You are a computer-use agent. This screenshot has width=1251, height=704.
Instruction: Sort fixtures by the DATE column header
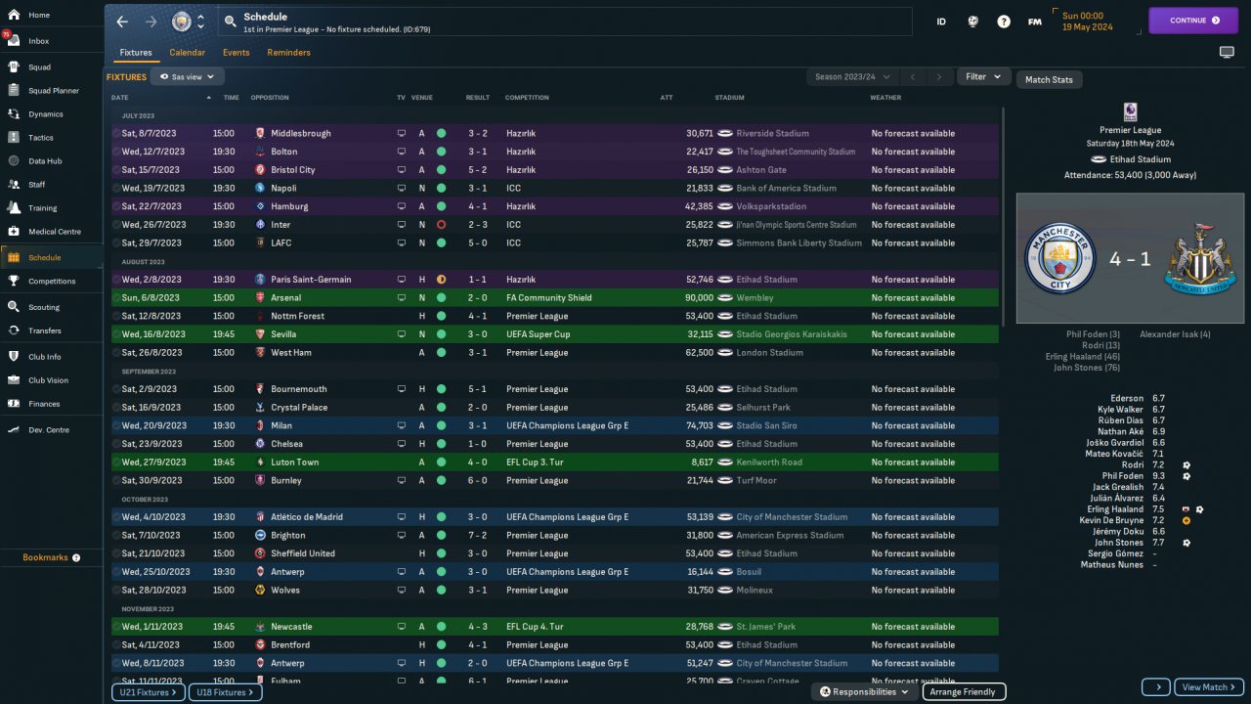tap(120, 98)
